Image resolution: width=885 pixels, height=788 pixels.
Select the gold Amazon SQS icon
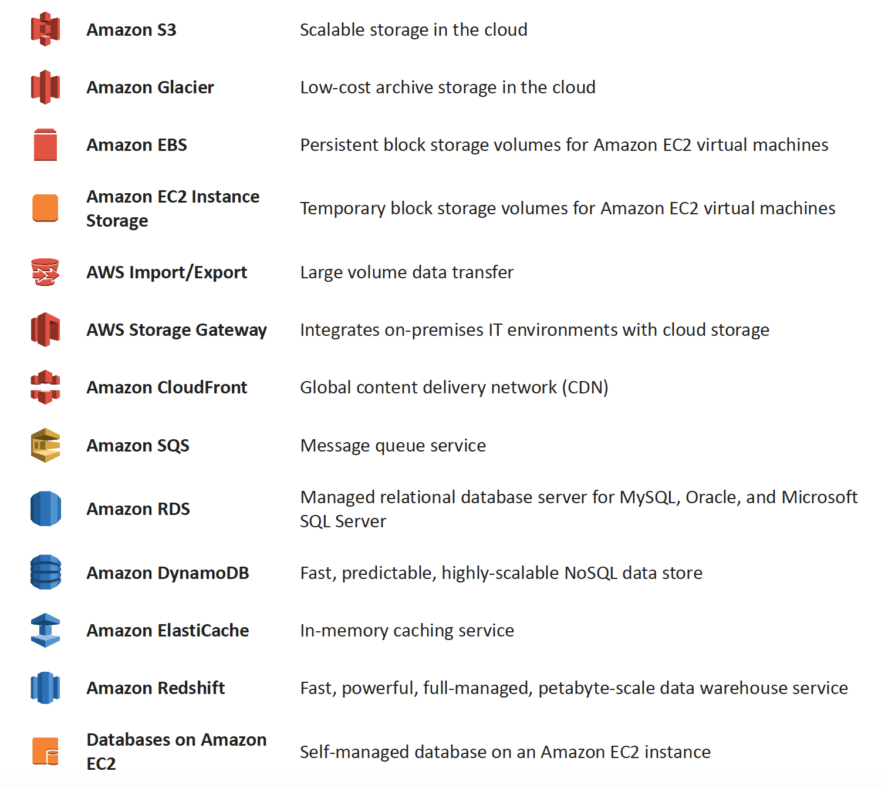click(45, 445)
